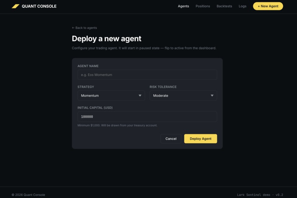Click the 'Deploy a new agent' heading
The width and height of the screenshot is (297, 198).
(x=106, y=39)
